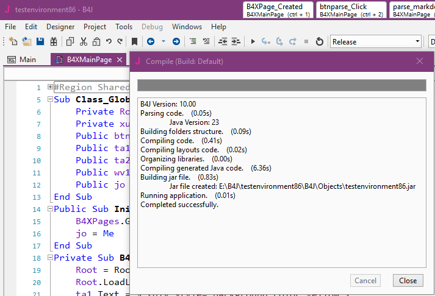Click the Undo arrow icon

(x=109, y=41)
